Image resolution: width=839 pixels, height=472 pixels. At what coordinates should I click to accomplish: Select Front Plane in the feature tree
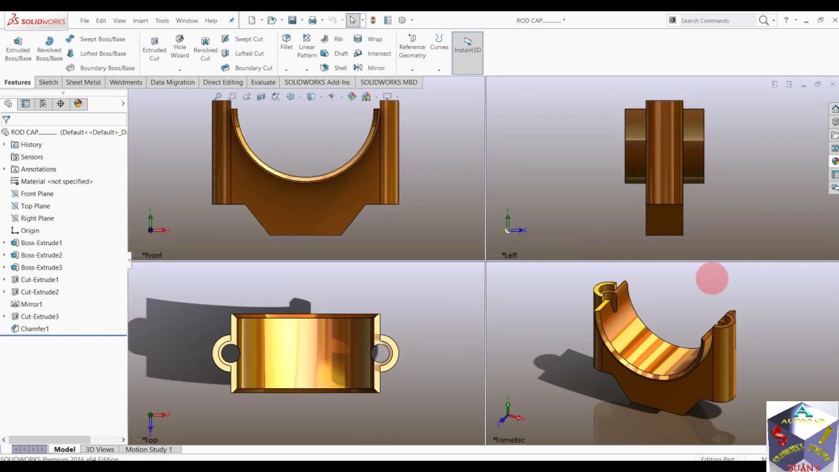click(32, 194)
